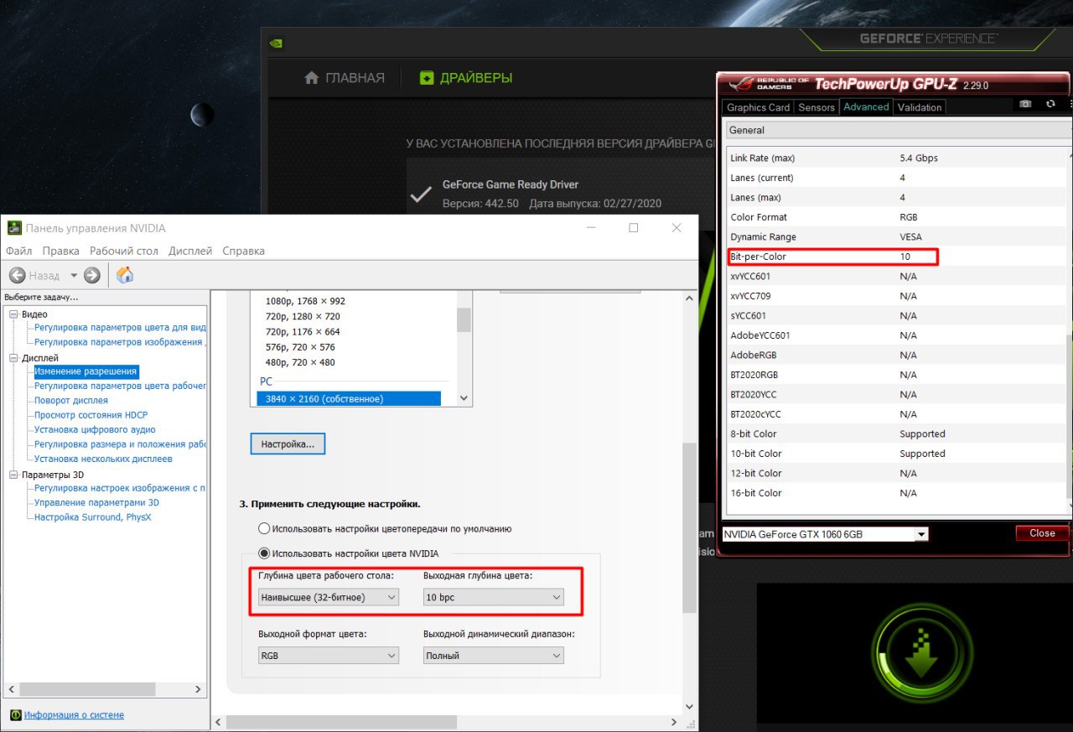
Task: Click the 10-bit Color Supported row
Action: click(x=895, y=454)
